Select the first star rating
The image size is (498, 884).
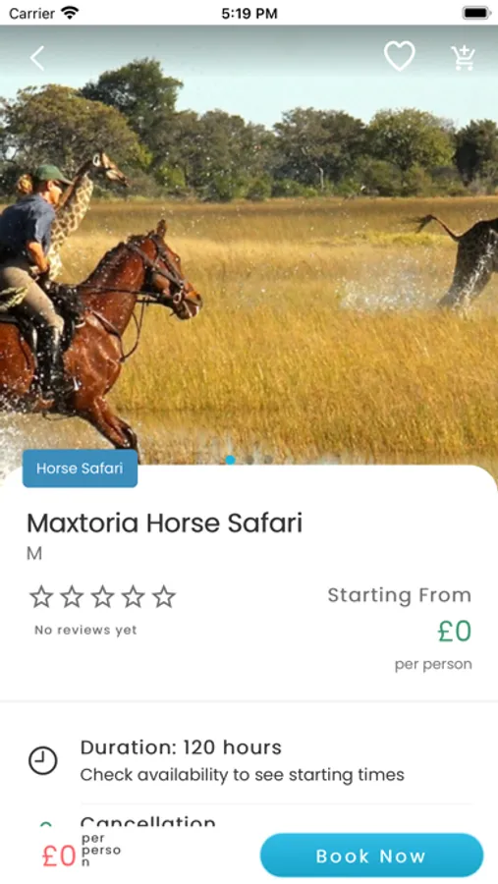41,596
